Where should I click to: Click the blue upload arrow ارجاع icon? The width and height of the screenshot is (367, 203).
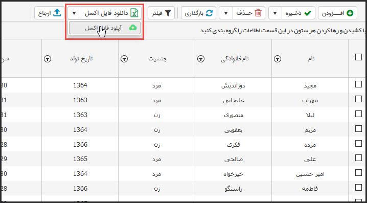tap(57, 13)
